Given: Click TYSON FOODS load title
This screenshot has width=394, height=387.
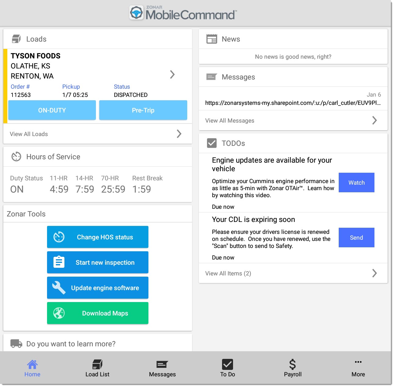Looking at the screenshot, I should 35,56.
